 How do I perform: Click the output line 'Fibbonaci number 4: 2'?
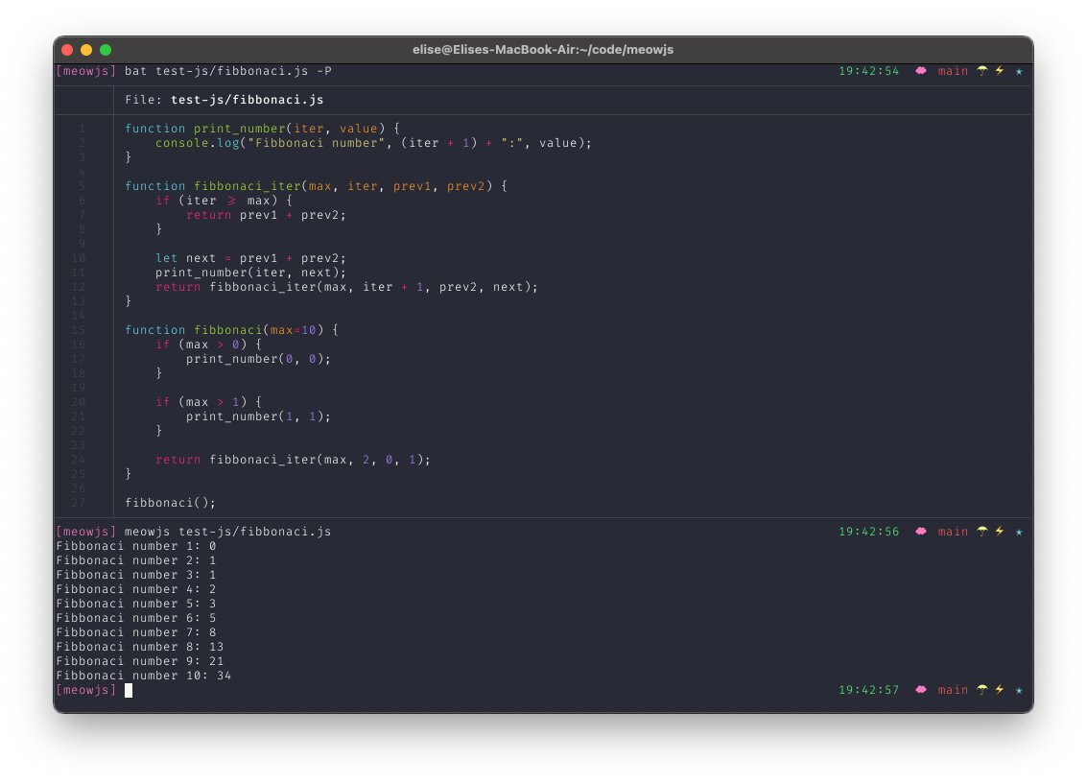(136, 589)
